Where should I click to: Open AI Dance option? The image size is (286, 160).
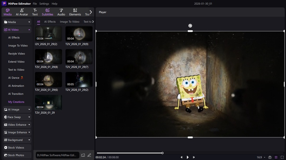click(16, 77)
